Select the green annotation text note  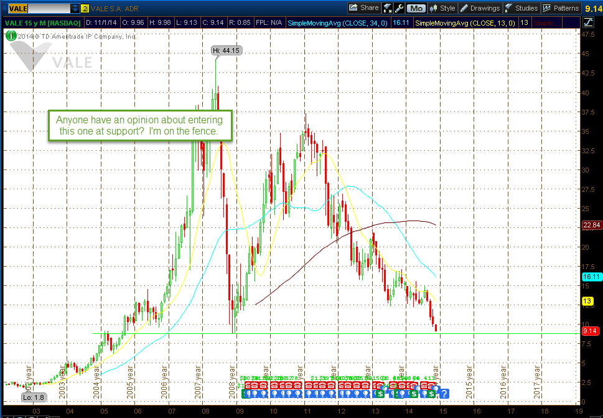click(140, 125)
